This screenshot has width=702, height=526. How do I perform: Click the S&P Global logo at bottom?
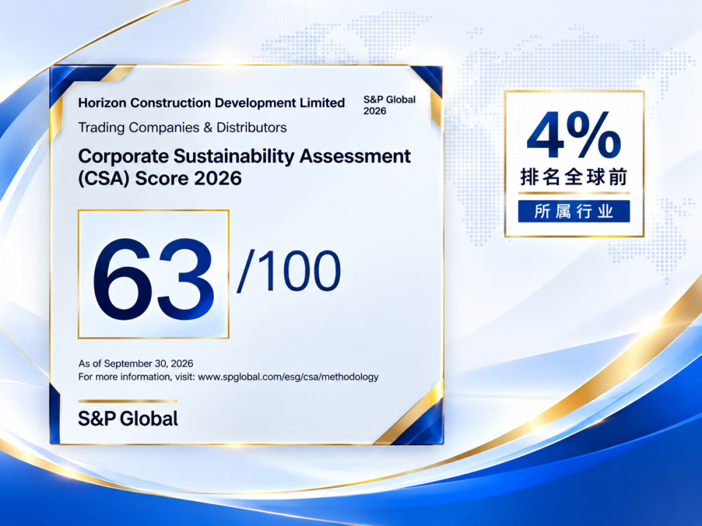tap(128, 419)
